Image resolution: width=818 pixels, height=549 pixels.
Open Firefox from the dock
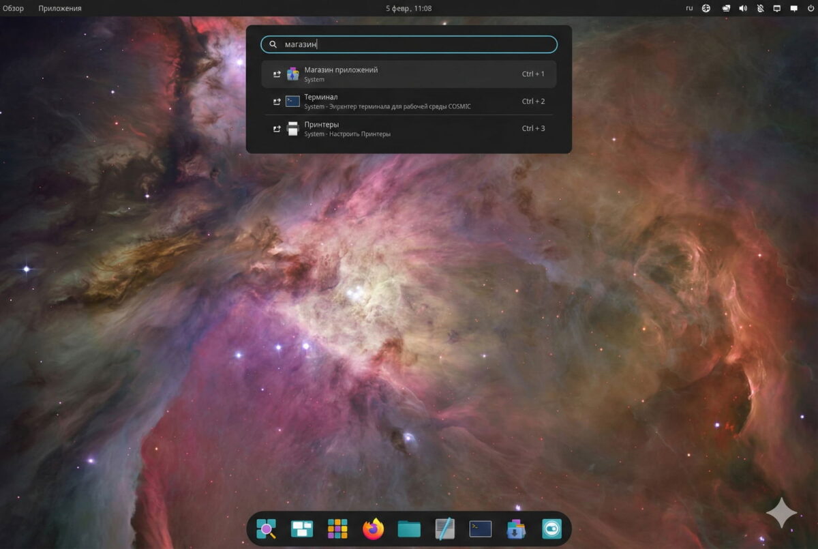tap(373, 528)
